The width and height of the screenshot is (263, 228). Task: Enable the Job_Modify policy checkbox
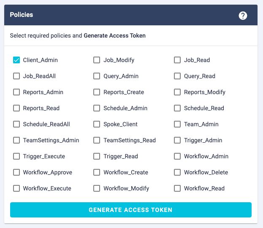(x=97, y=60)
